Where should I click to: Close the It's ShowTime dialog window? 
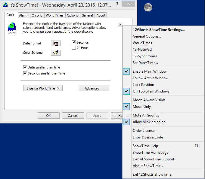tap(128, 4)
